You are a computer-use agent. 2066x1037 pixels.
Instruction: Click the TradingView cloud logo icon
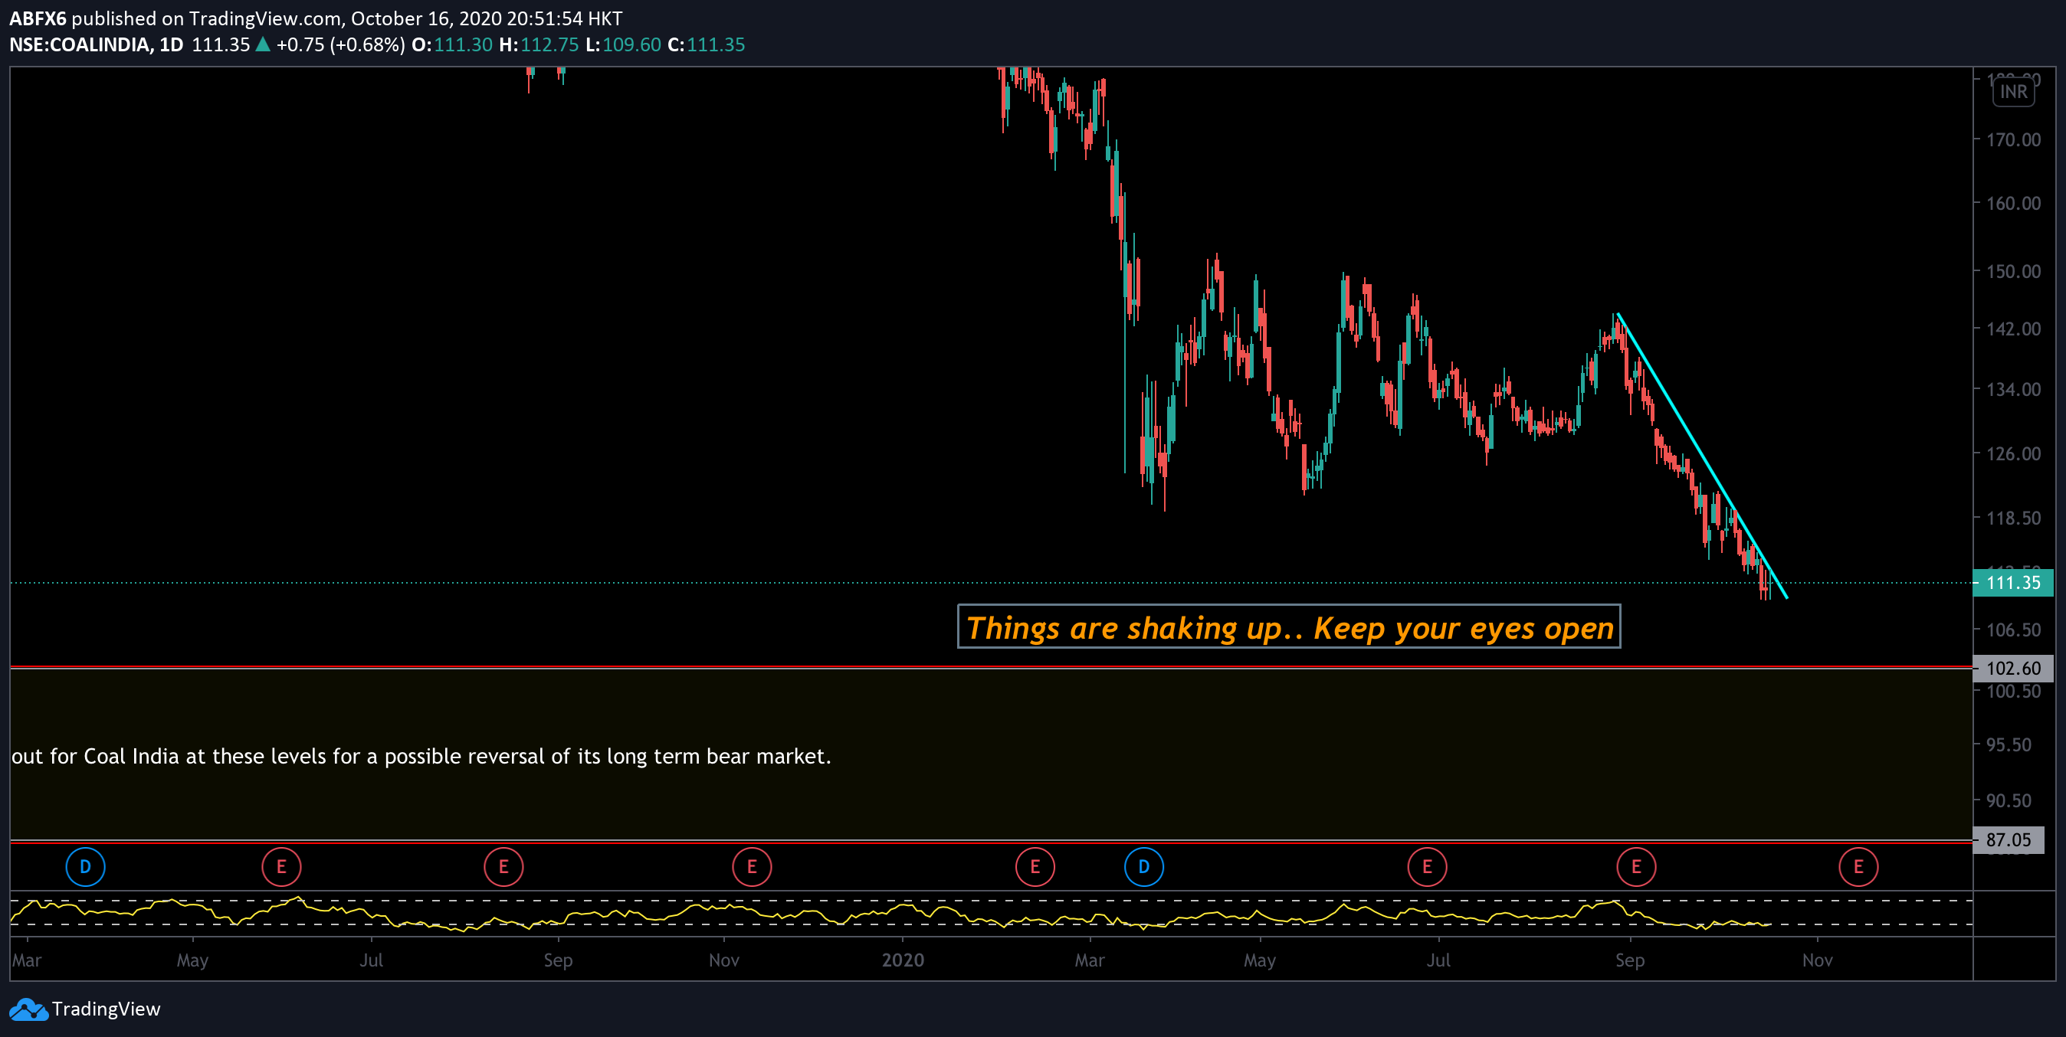(28, 1009)
